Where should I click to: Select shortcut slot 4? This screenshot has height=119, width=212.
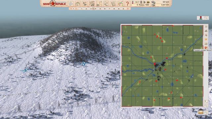pos(96,9)
